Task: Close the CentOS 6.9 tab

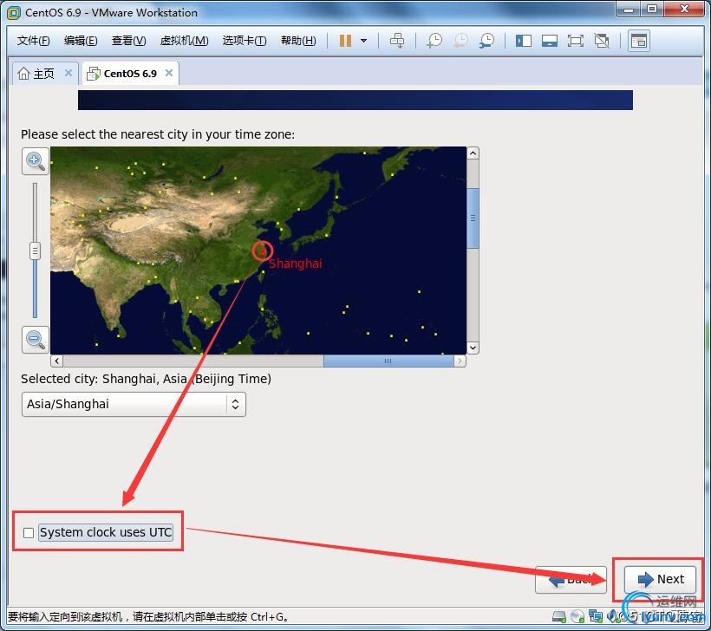Action: point(169,73)
